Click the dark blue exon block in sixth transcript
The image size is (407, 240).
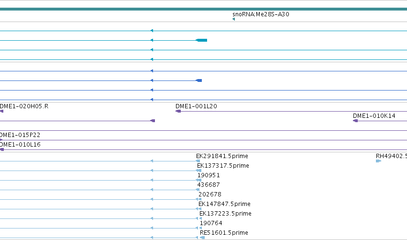point(199,80)
